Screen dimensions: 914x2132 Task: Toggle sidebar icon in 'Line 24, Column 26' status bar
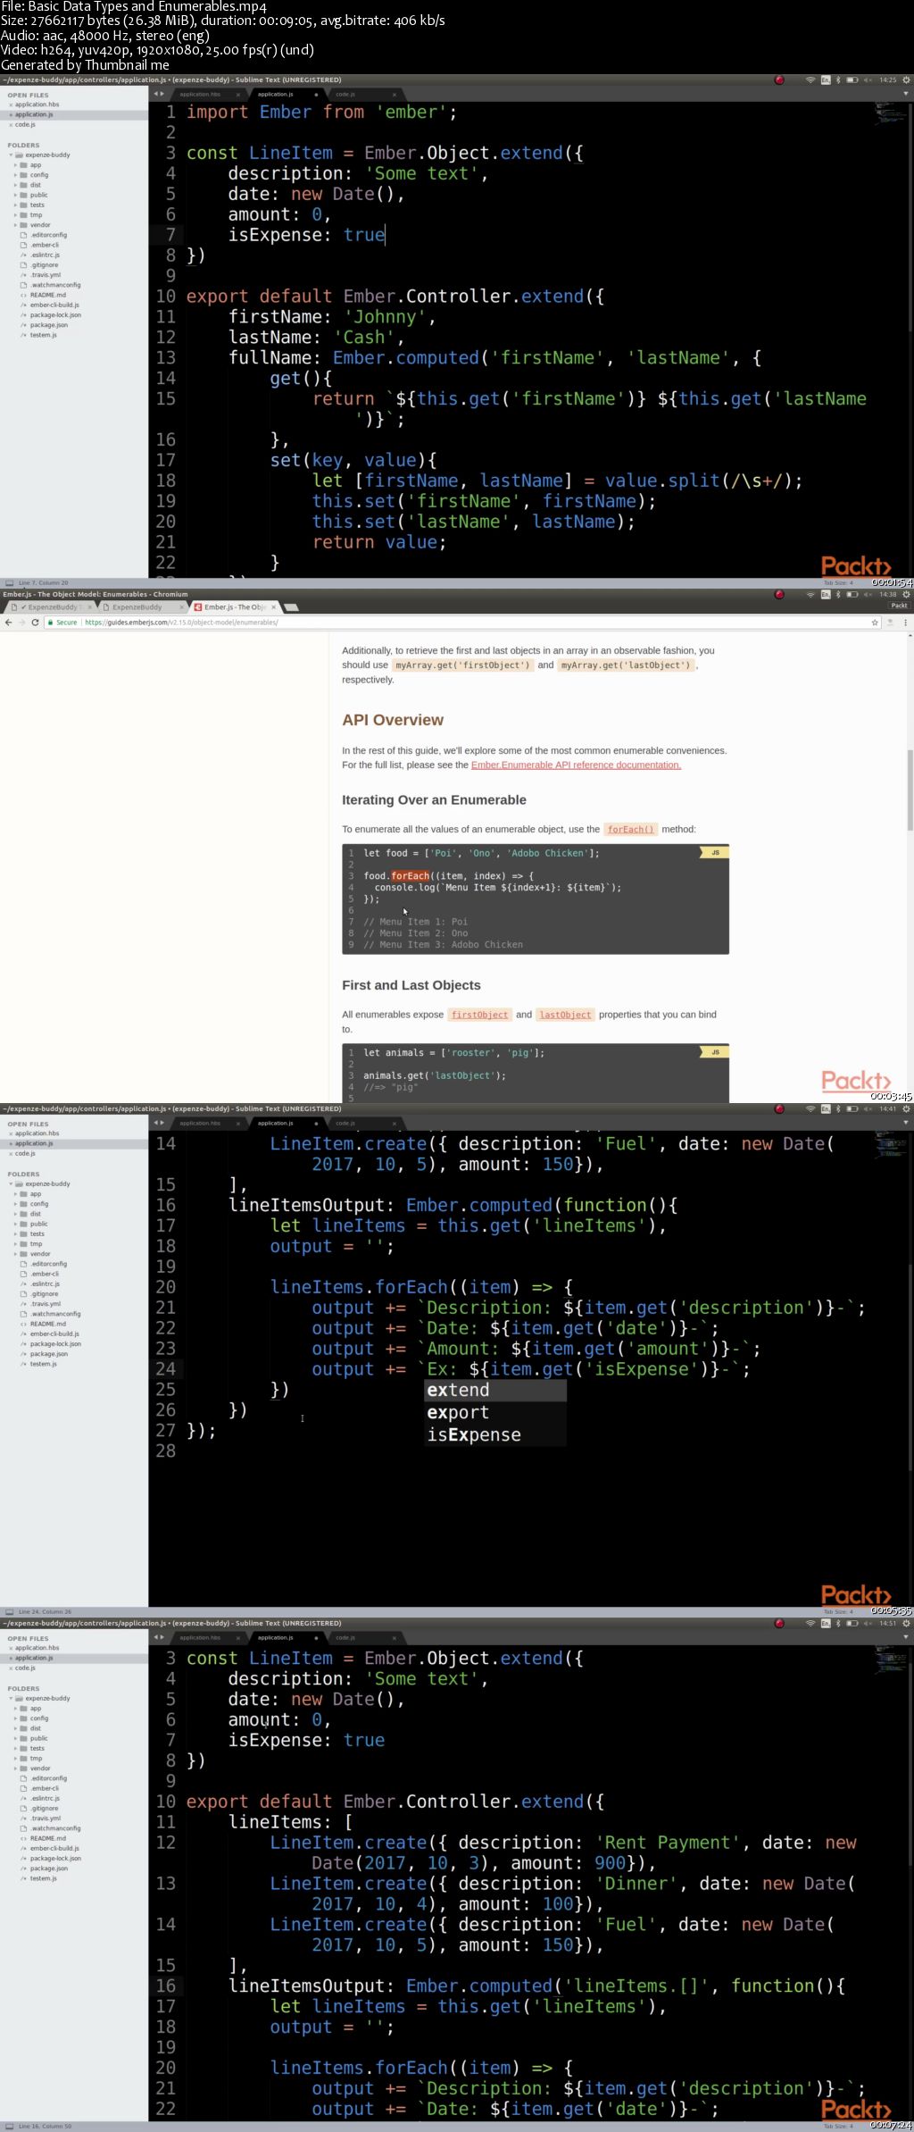(9, 1612)
